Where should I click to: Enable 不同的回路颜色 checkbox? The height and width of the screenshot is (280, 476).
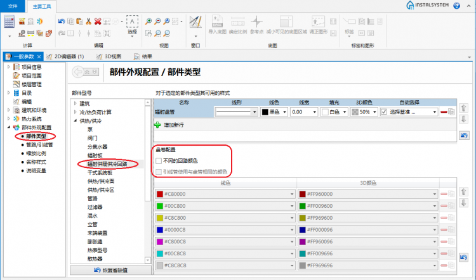coord(158,162)
